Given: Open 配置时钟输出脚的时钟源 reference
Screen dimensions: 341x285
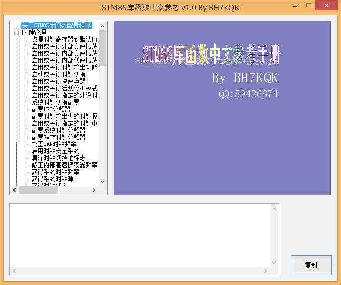Looking at the screenshot, I should 65,116.
